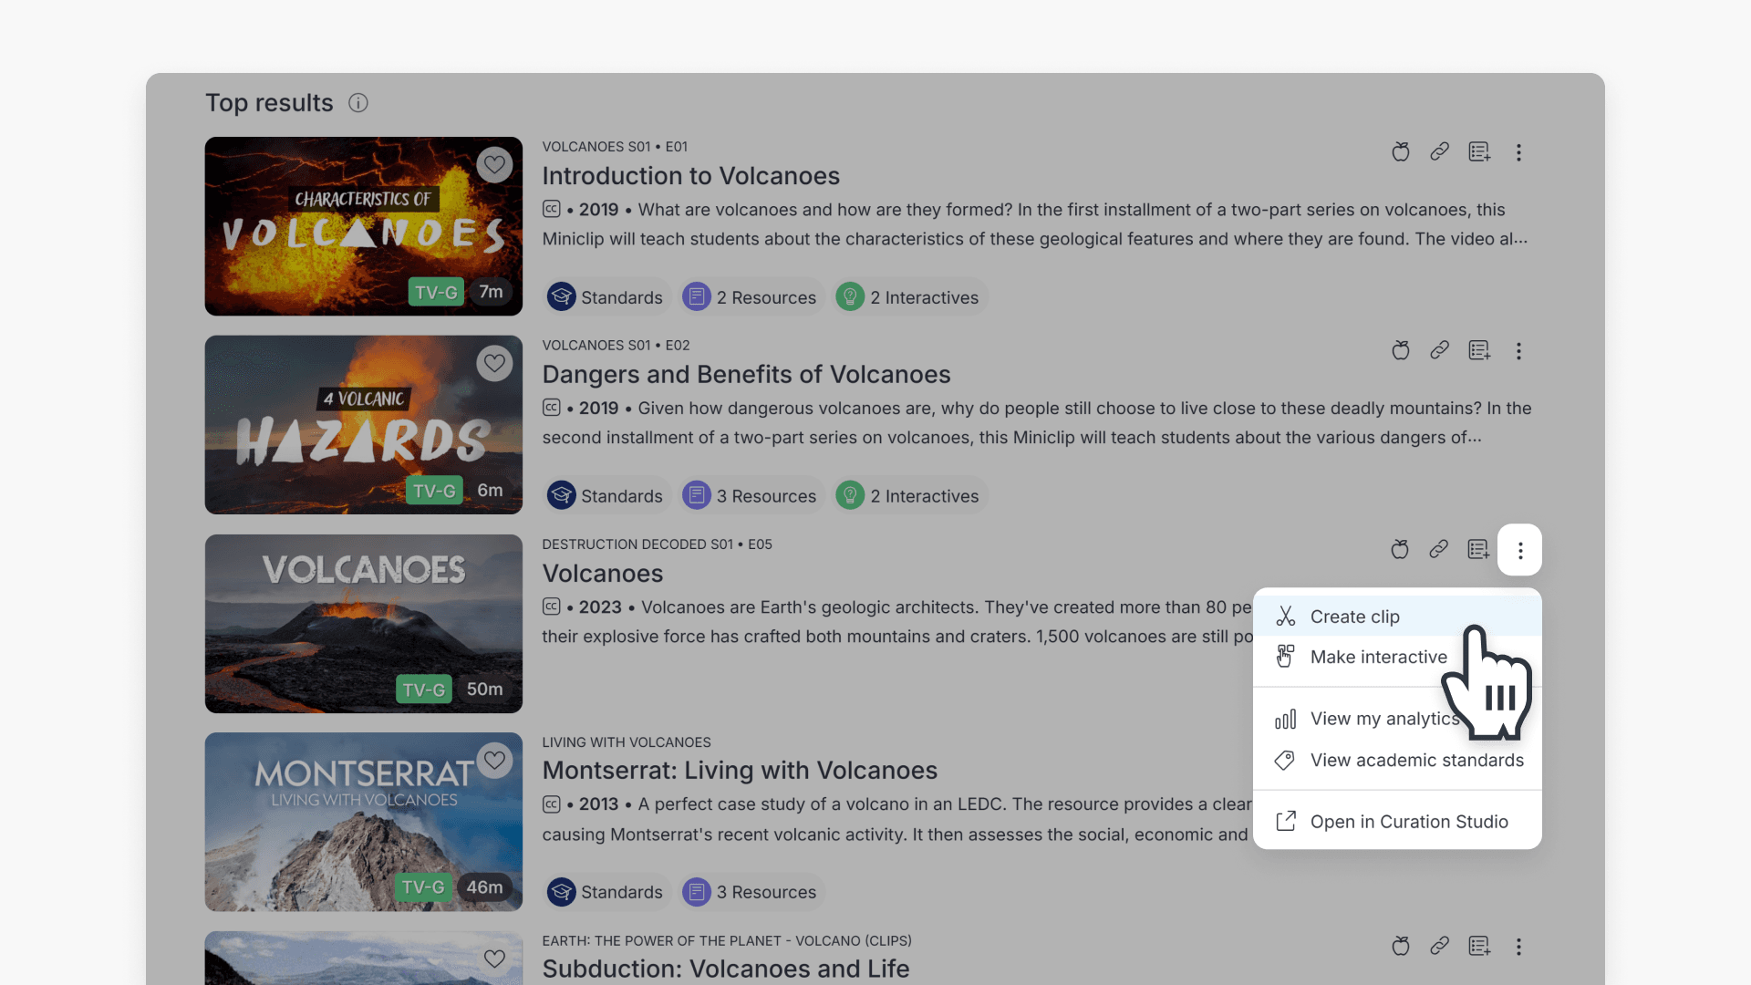Click View my analytics
Image resolution: width=1751 pixels, height=985 pixels.
click(1384, 719)
